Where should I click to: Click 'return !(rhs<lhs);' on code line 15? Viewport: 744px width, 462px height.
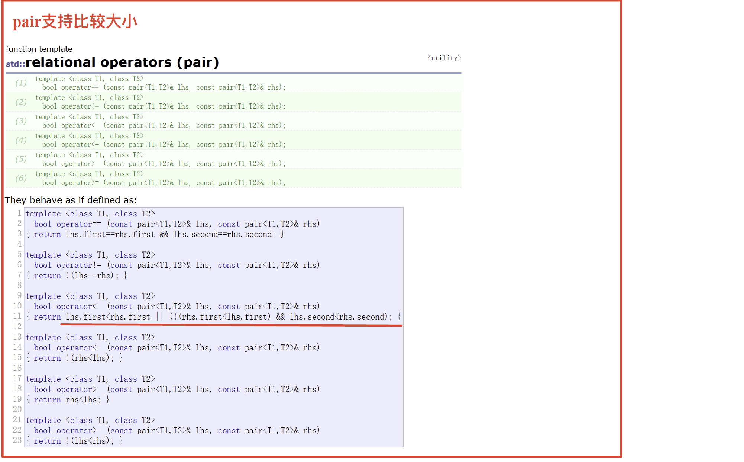(x=74, y=358)
